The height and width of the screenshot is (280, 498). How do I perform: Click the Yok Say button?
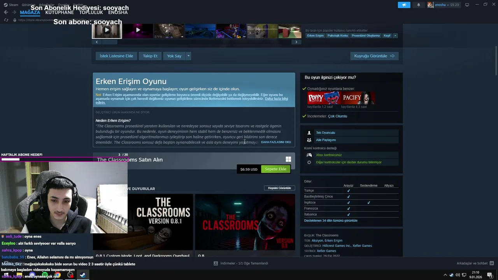point(174,56)
